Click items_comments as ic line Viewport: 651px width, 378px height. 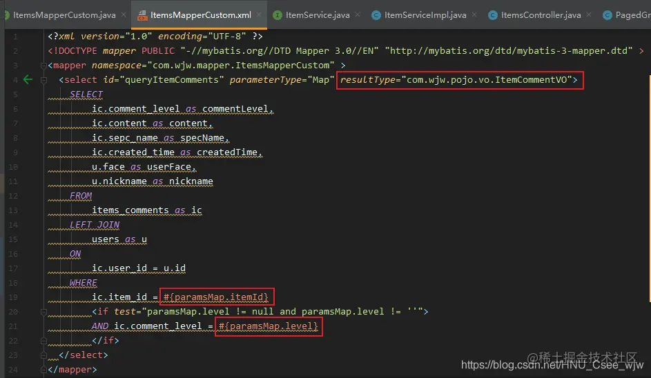(x=146, y=210)
